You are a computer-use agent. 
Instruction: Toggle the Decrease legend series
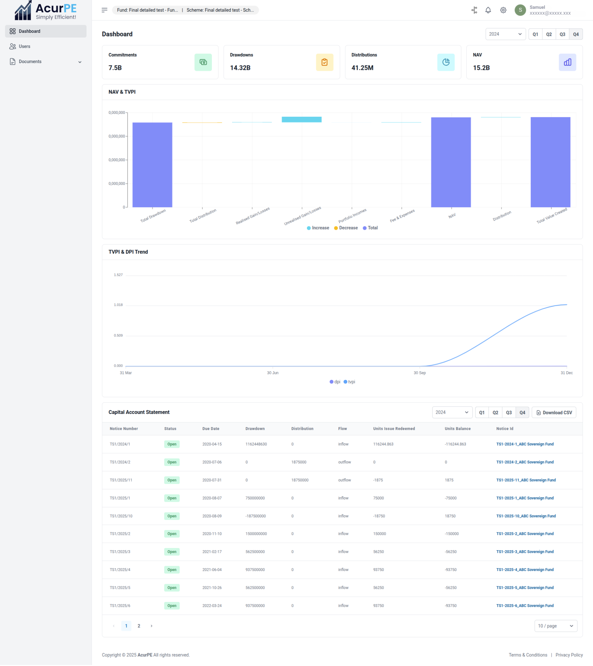[346, 228]
